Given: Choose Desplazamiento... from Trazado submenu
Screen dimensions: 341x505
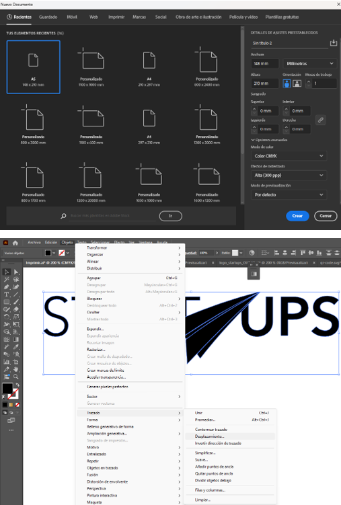Looking at the screenshot, I should pyautogui.click(x=230, y=436).
